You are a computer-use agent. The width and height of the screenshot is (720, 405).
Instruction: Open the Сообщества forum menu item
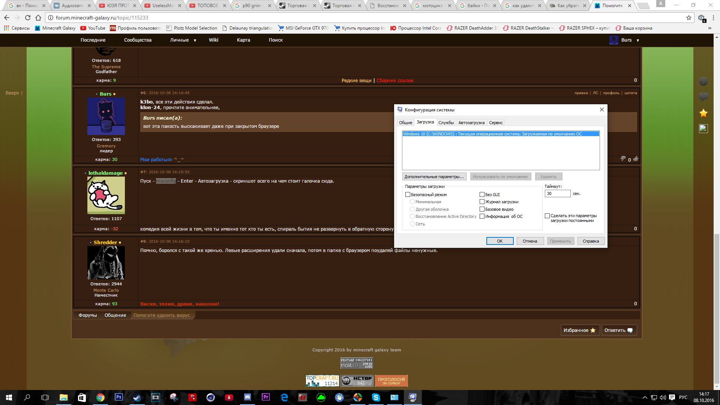(x=138, y=40)
